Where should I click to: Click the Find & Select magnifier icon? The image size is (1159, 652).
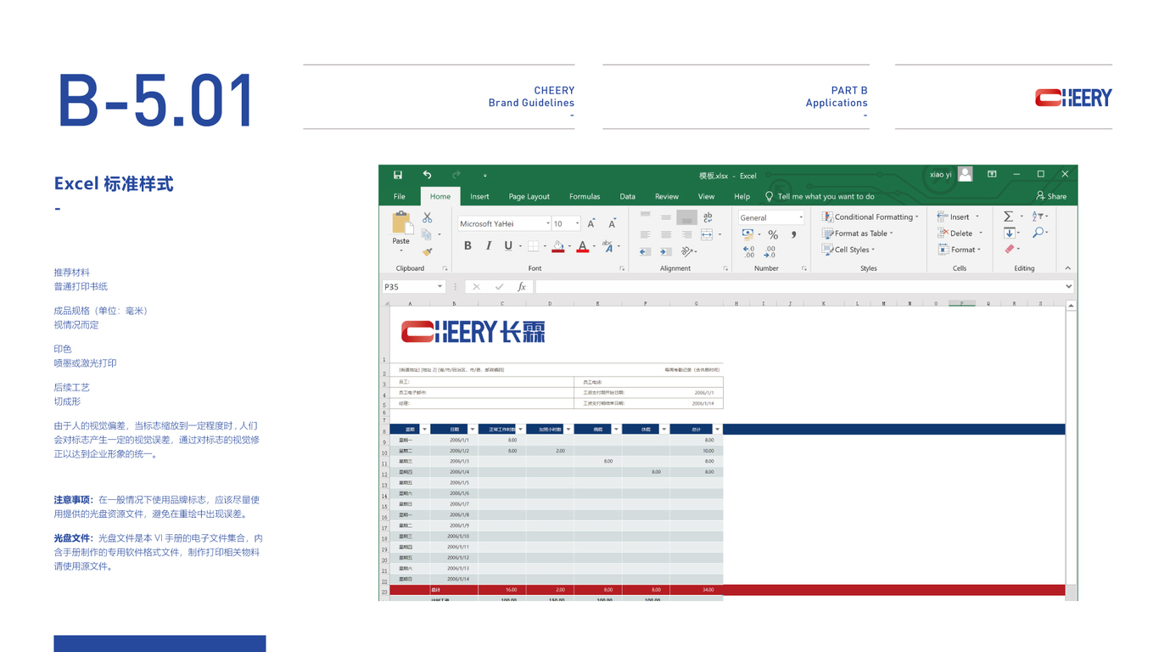[1038, 233]
